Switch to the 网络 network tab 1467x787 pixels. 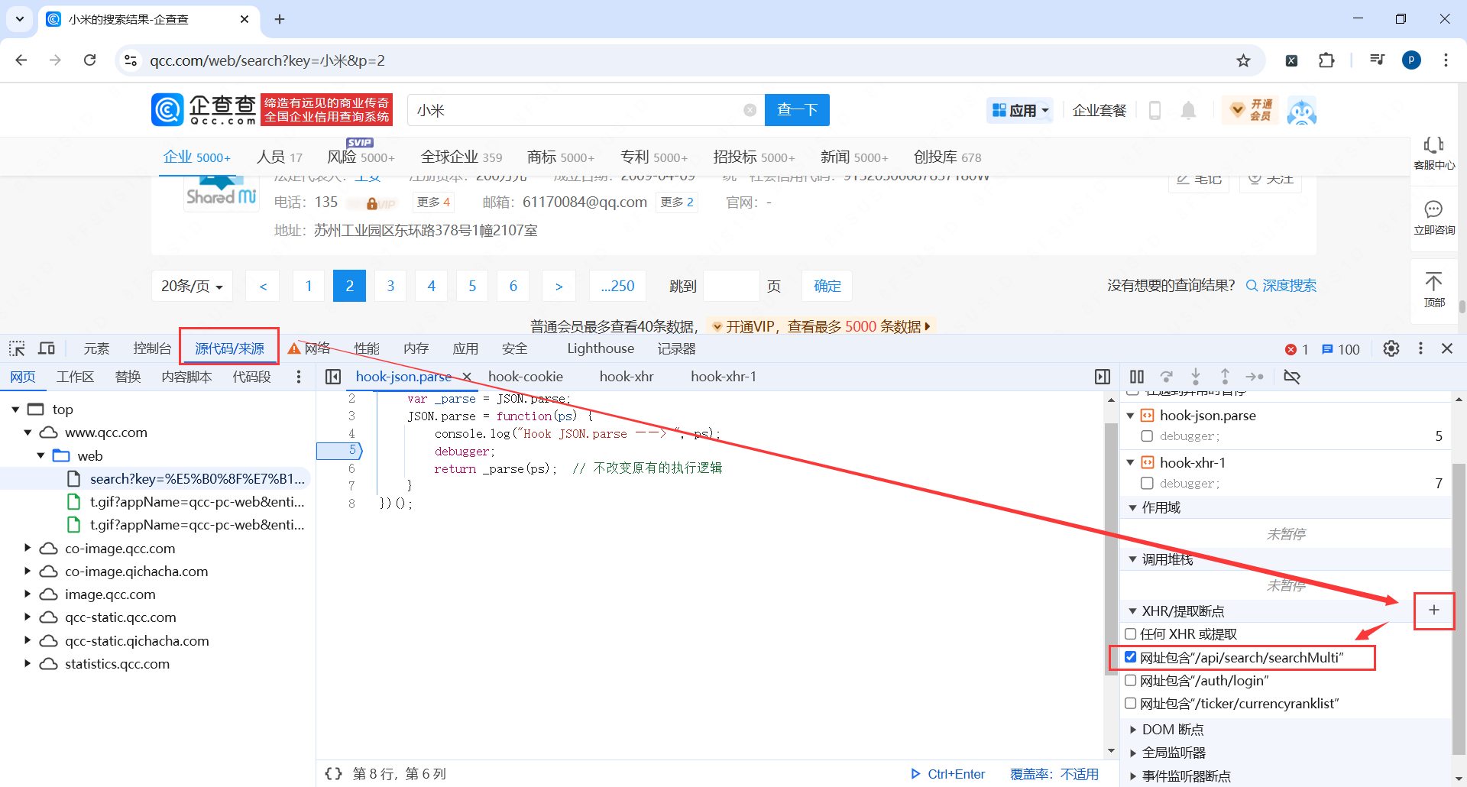click(x=316, y=348)
